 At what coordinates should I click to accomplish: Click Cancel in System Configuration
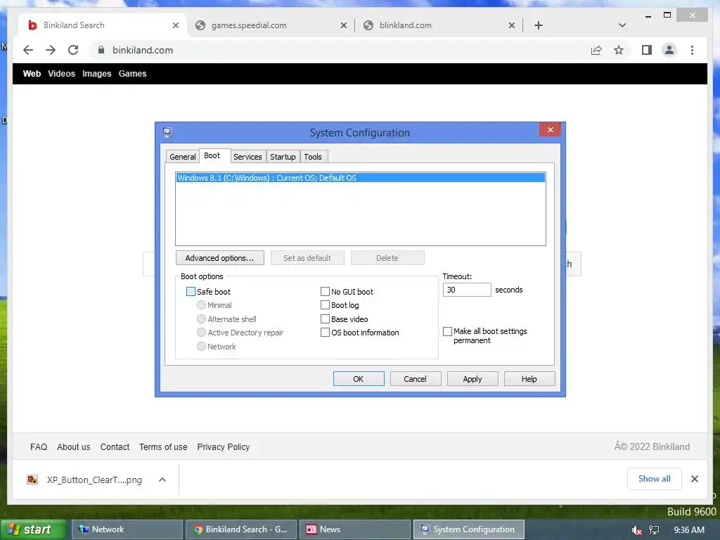tap(415, 379)
